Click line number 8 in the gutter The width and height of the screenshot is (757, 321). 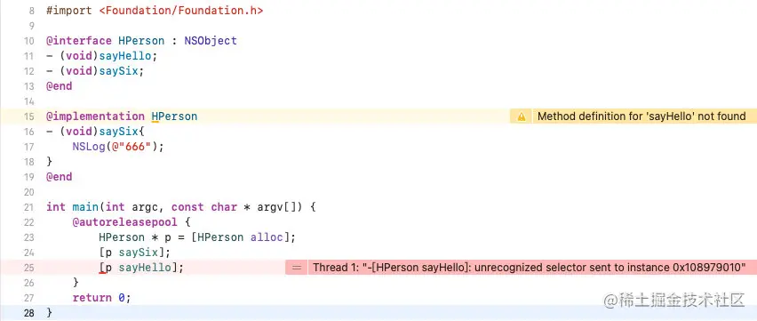click(32, 11)
